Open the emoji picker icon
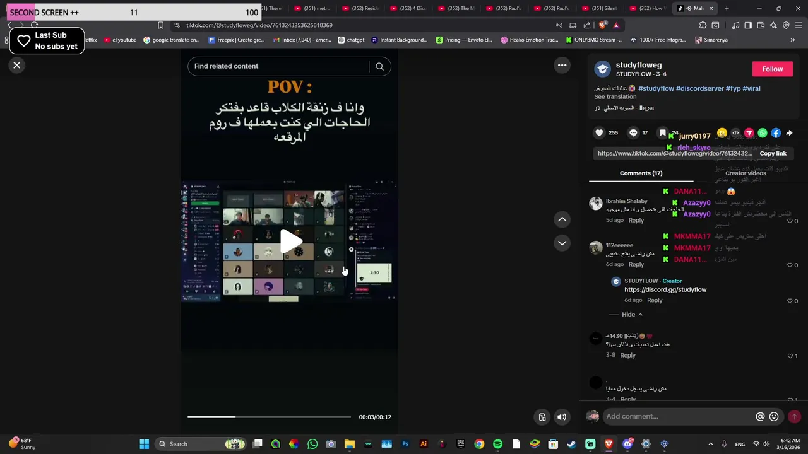808x454 pixels. (x=774, y=416)
